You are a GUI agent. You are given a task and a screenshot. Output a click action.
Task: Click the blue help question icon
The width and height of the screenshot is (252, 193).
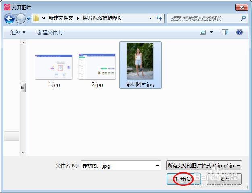240,32
